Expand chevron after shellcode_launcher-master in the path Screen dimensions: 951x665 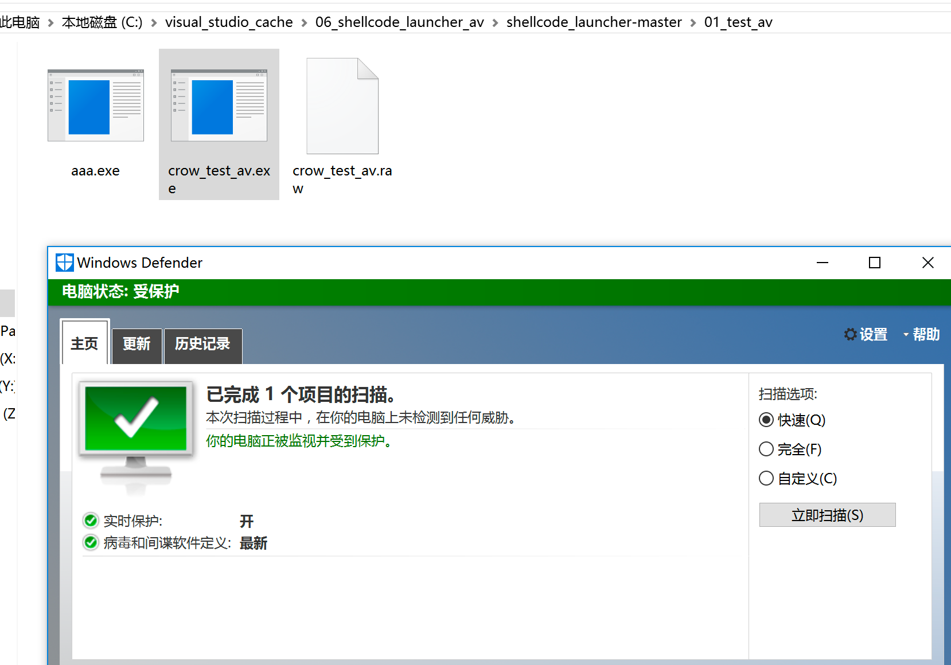pyautogui.click(x=693, y=23)
